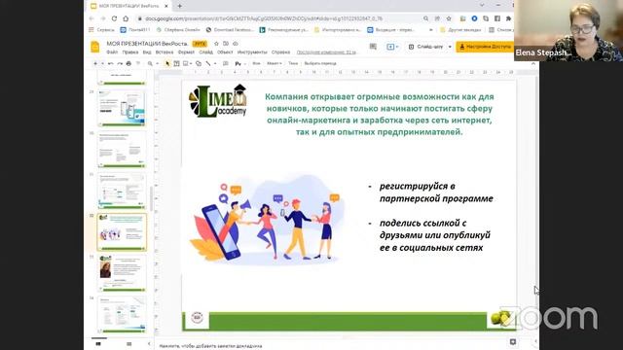Click the Chrome extensions puzzle icon

point(508,18)
